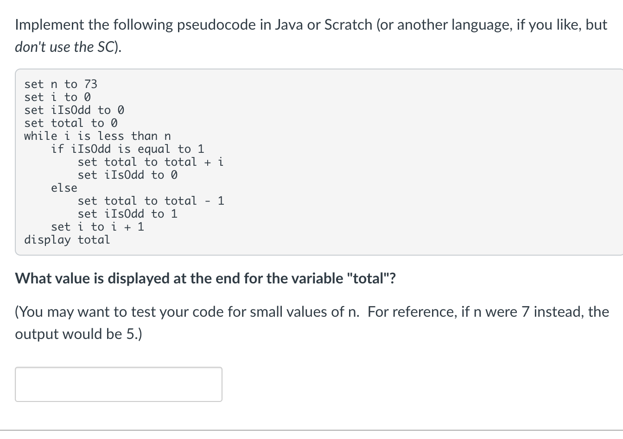Click the indented "set iIsOdd to 0" line
623x439 pixels.
127,175
